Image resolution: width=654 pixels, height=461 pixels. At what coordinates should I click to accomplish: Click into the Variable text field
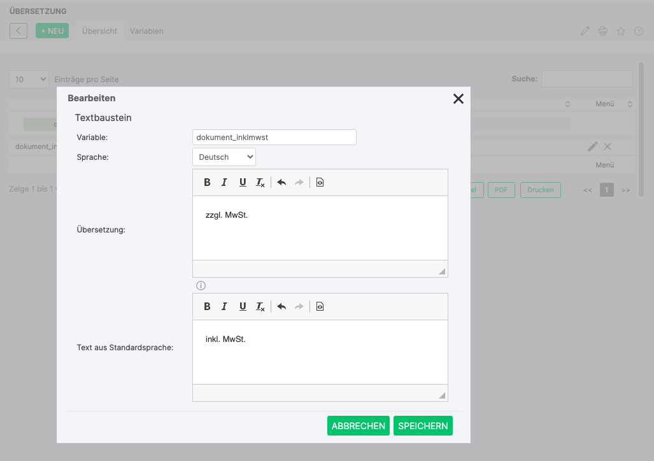coord(274,137)
